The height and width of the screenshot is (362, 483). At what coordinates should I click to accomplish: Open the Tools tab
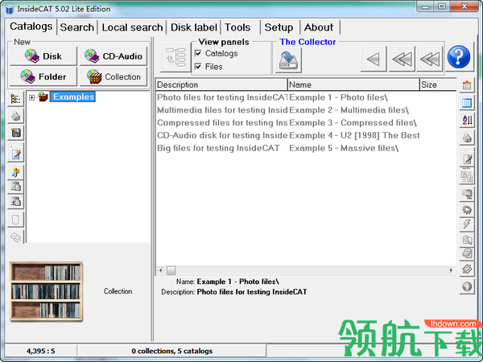coord(241,27)
